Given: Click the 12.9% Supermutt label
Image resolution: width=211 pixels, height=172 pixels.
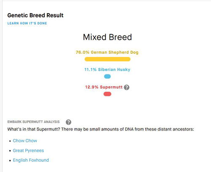Looking at the screenshot, I should (104, 87).
